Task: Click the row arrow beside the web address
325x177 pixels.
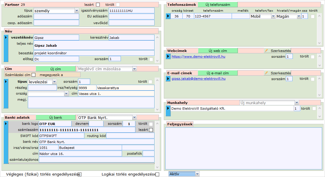Action: click(168, 57)
